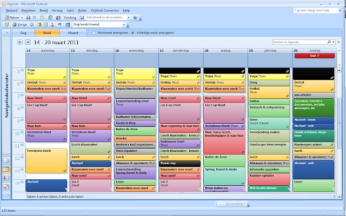The image size is (346, 216).
Task: Click the blue Help icon in toolbar
Action: (x=135, y=18)
